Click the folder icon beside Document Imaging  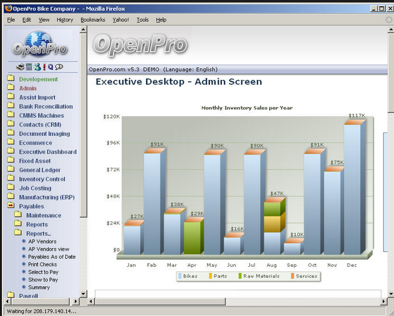[11, 132]
